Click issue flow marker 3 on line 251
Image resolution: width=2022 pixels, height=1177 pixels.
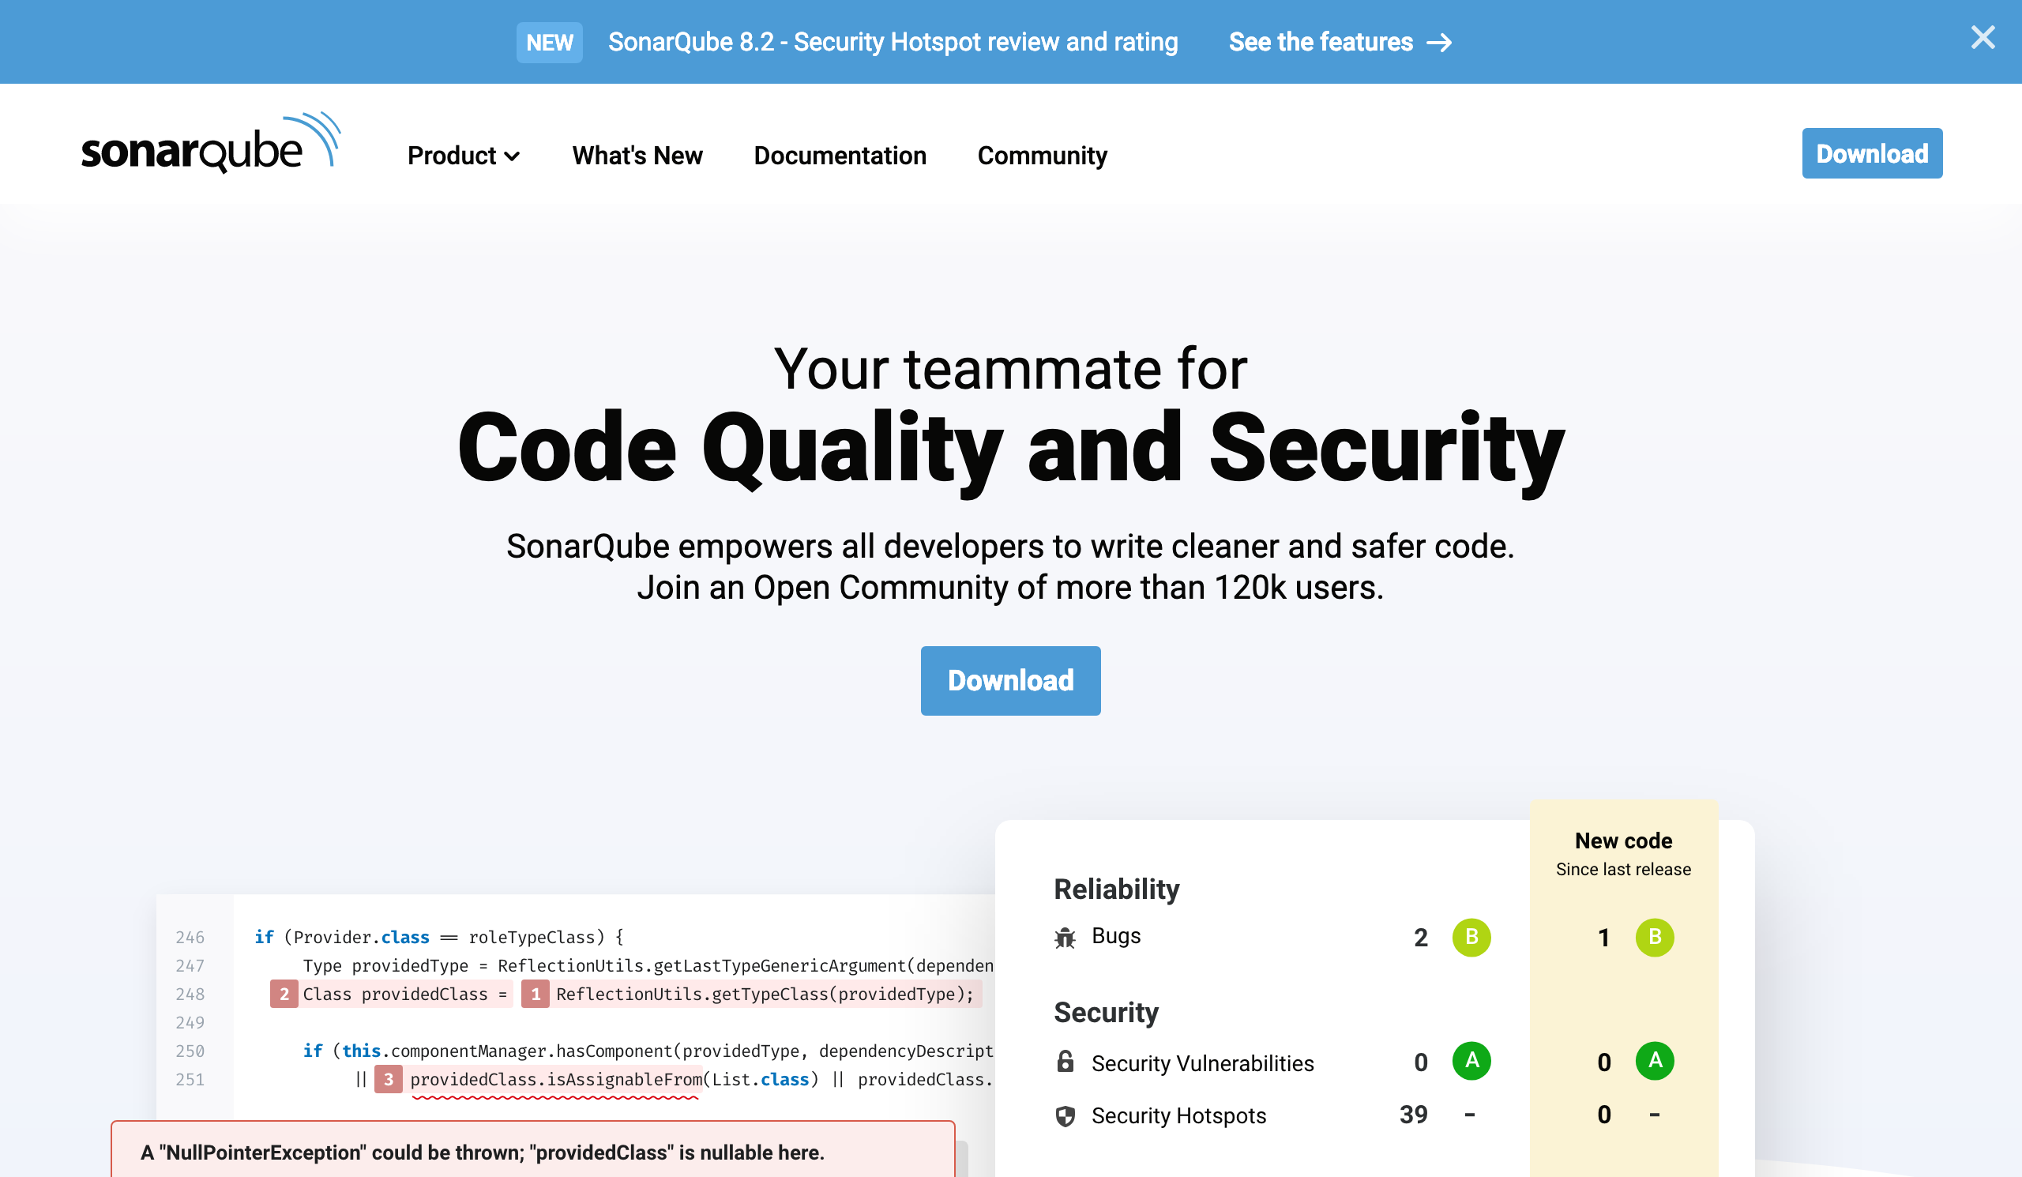389,1079
